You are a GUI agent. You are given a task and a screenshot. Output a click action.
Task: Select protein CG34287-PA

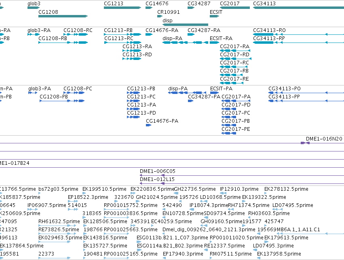click(204, 97)
